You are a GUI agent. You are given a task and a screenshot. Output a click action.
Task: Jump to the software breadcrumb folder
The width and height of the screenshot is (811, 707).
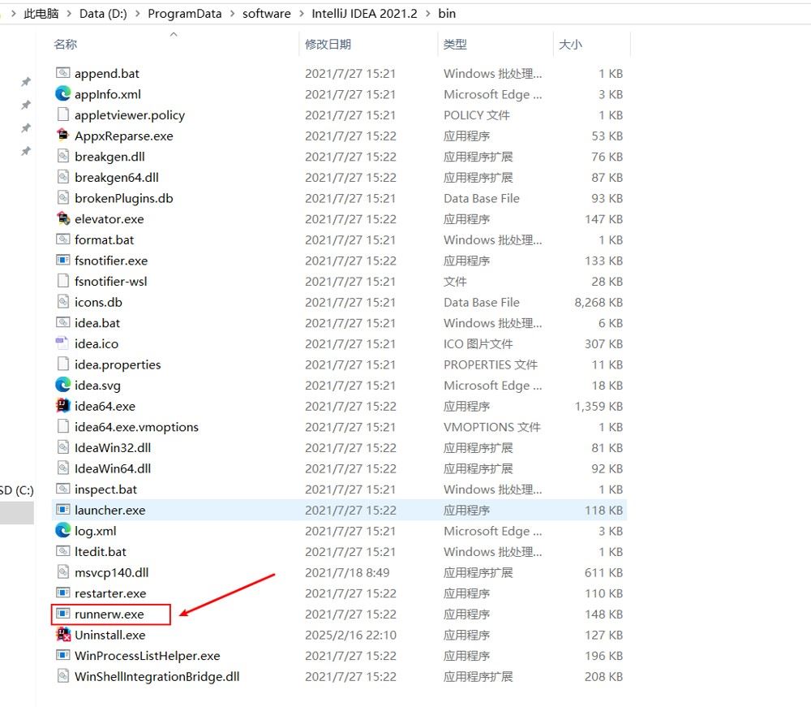266,14
